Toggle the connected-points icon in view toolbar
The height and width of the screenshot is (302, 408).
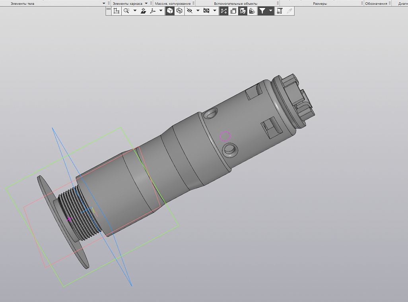(224, 11)
